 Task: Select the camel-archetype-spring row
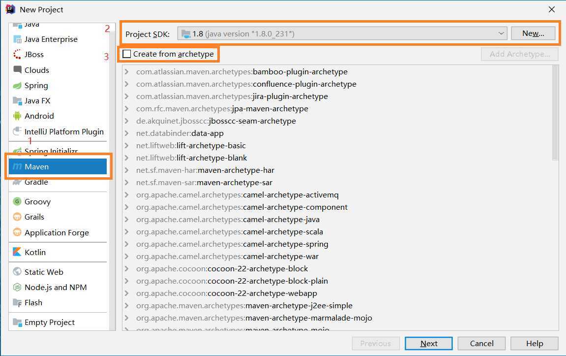point(337,244)
